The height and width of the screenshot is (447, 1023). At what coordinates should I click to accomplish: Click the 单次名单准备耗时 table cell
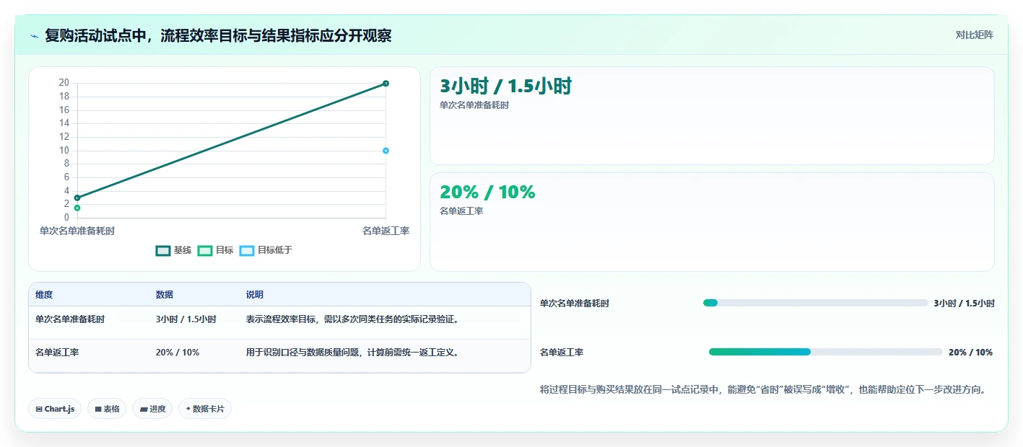70,319
